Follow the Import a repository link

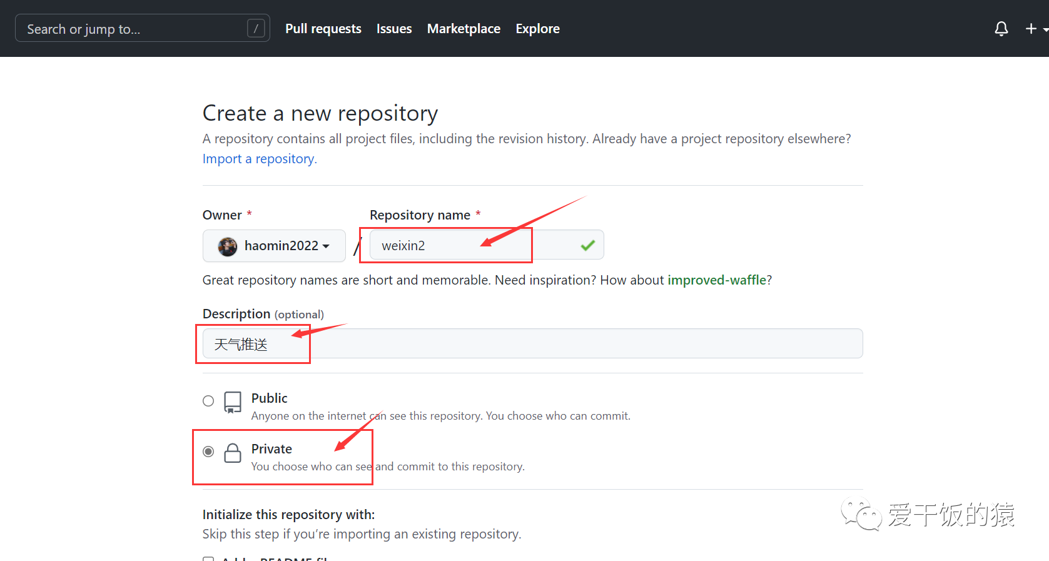(260, 159)
